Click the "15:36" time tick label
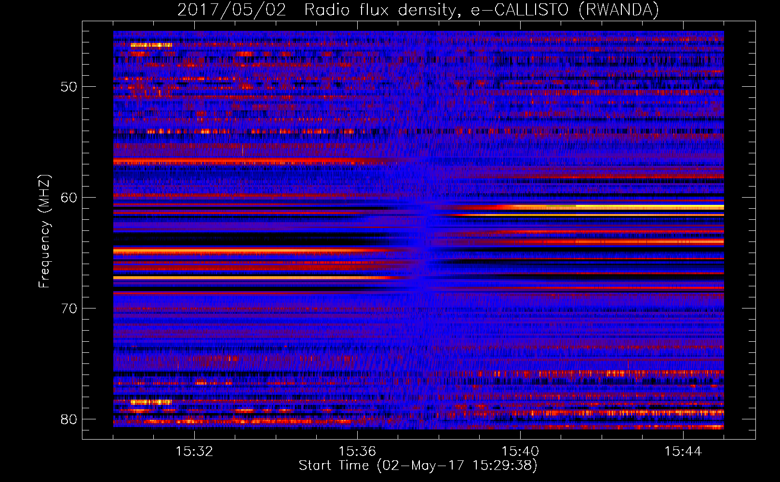The image size is (780, 482). click(x=357, y=452)
